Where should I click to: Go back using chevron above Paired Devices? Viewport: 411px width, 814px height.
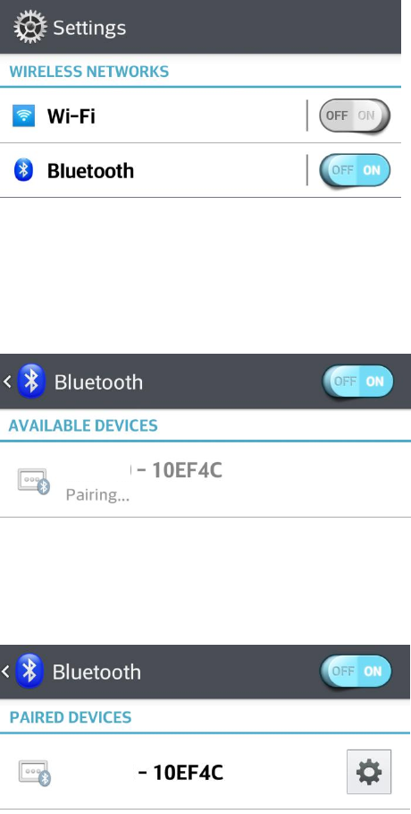click(5, 672)
